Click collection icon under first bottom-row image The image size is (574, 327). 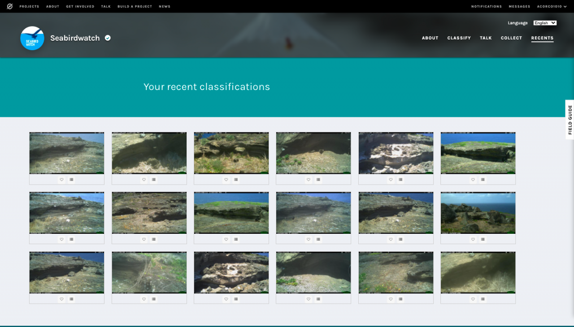tap(72, 299)
